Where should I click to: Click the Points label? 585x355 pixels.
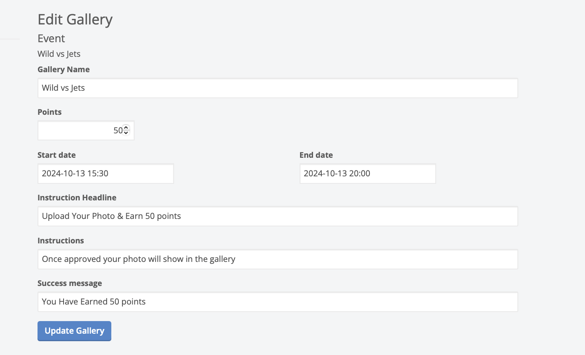49,112
